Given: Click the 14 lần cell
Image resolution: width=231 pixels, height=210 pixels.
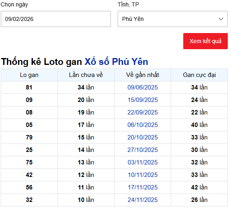Looking at the screenshot, I should point(86,150).
